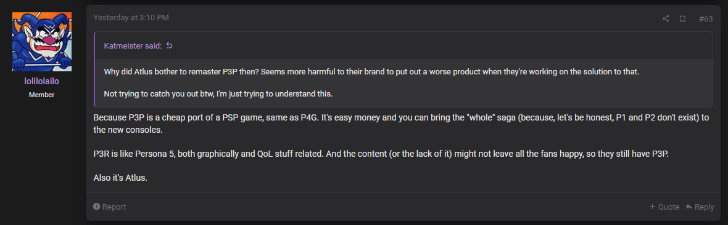Click the quoted line starting 'Not trying to catch'

tap(218, 93)
